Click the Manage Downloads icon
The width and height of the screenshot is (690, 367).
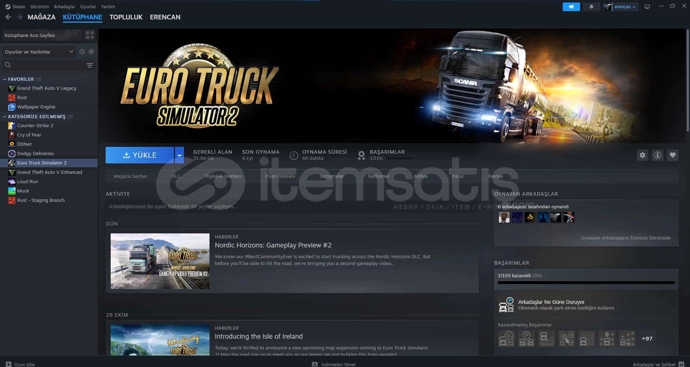[315, 364]
